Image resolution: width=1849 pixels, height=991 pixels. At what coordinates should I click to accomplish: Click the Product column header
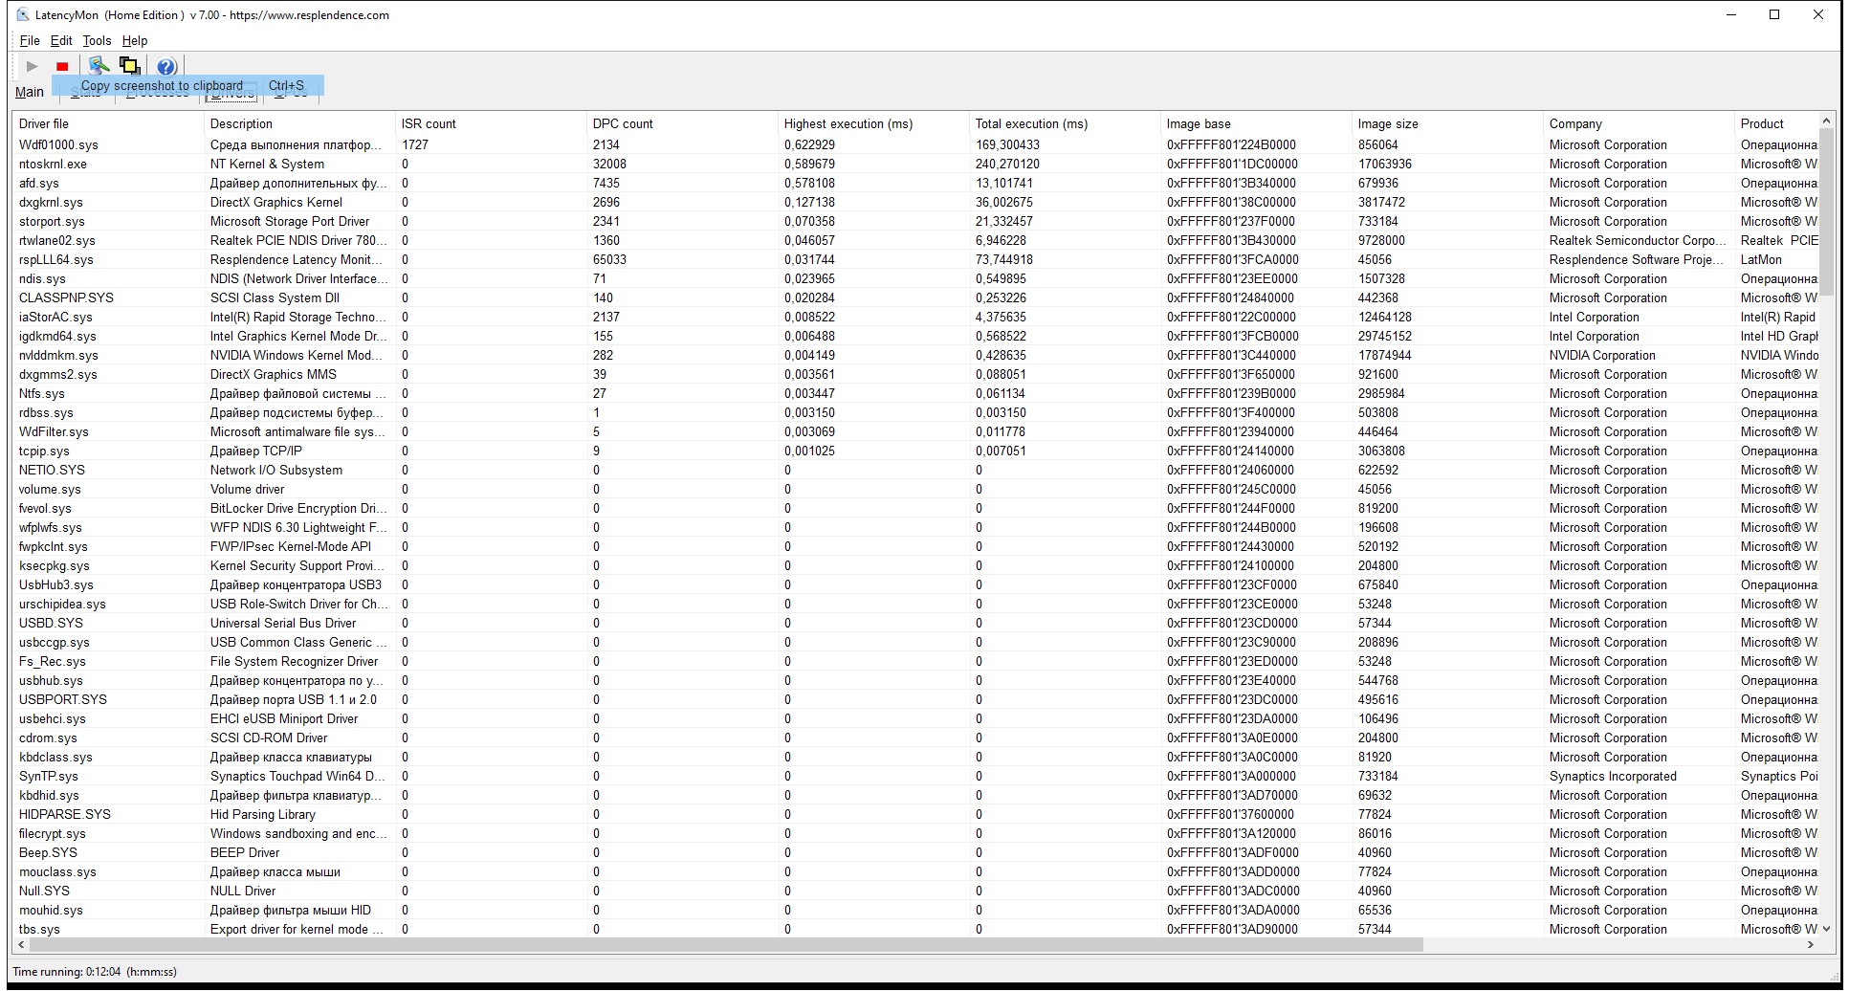(x=1776, y=123)
